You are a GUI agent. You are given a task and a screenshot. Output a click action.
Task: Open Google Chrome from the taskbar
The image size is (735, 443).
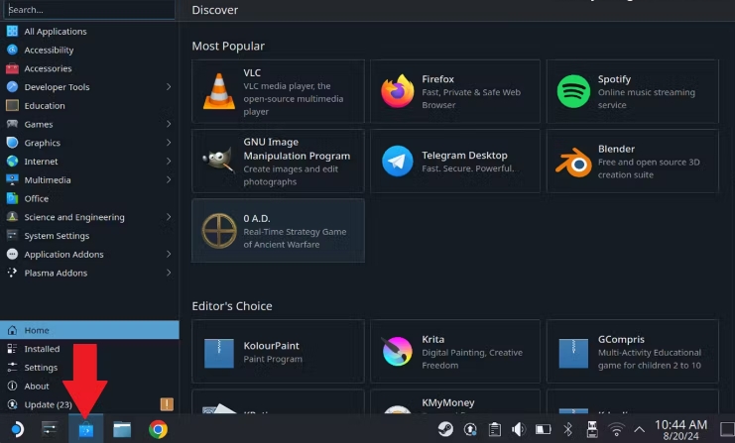click(x=158, y=429)
